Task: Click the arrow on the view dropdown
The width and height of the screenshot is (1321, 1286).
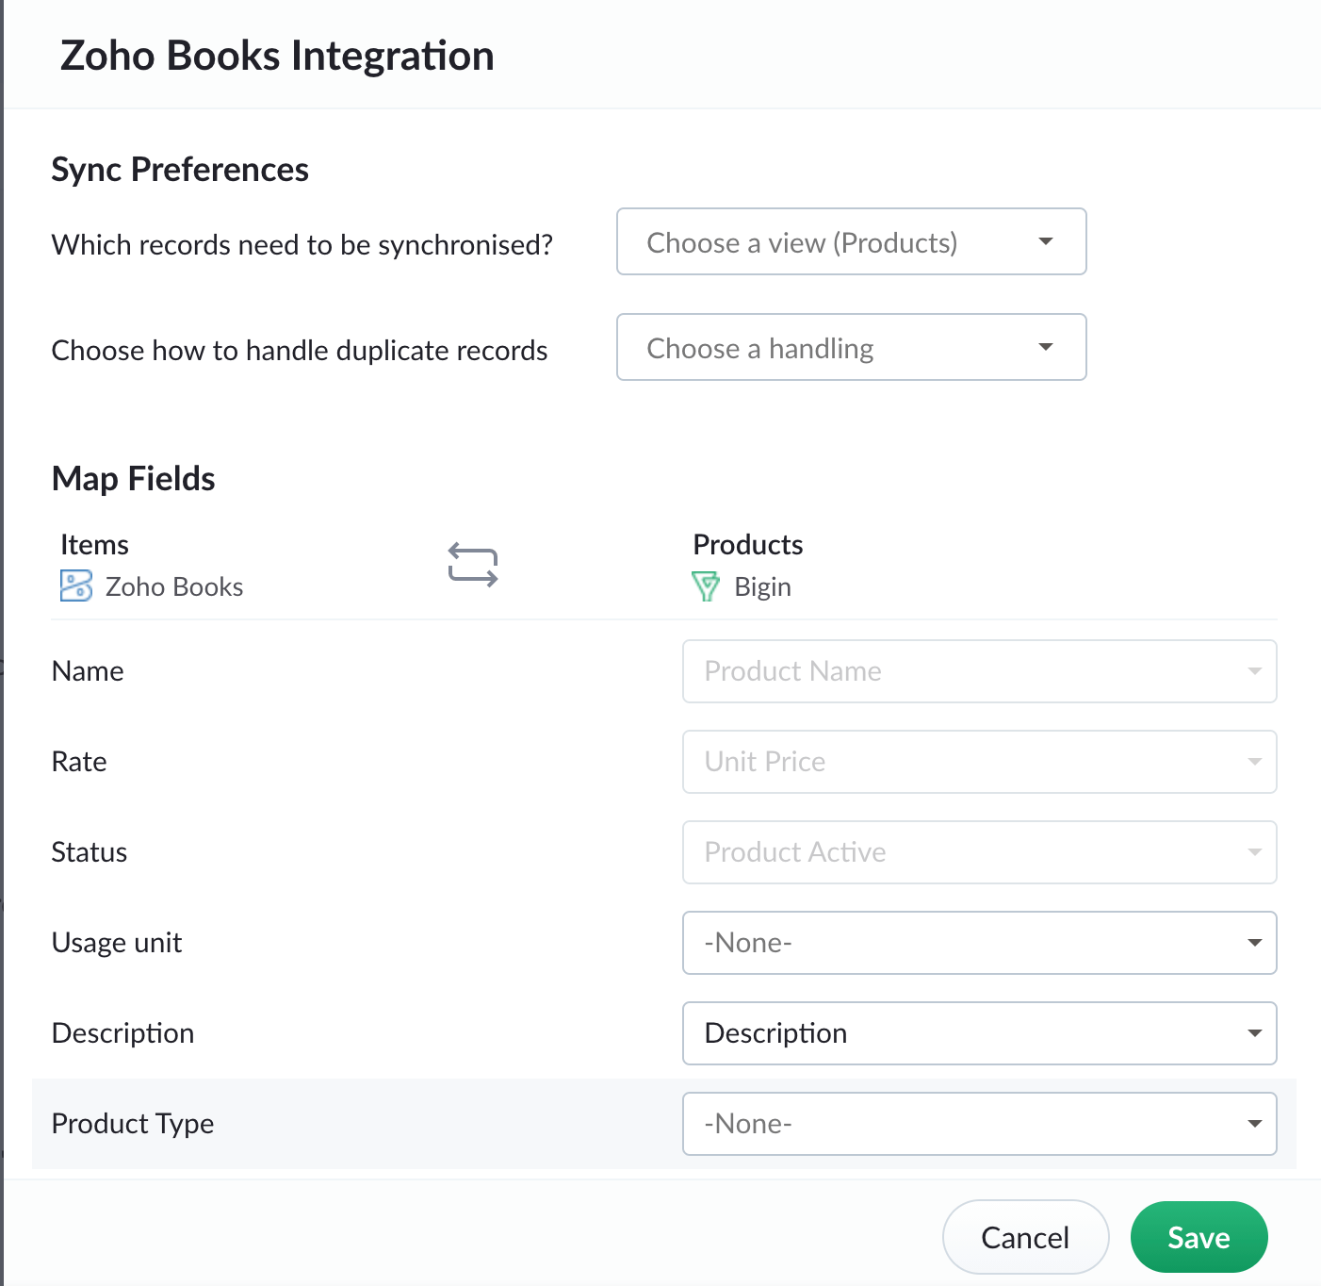Action: (1045, 241)
